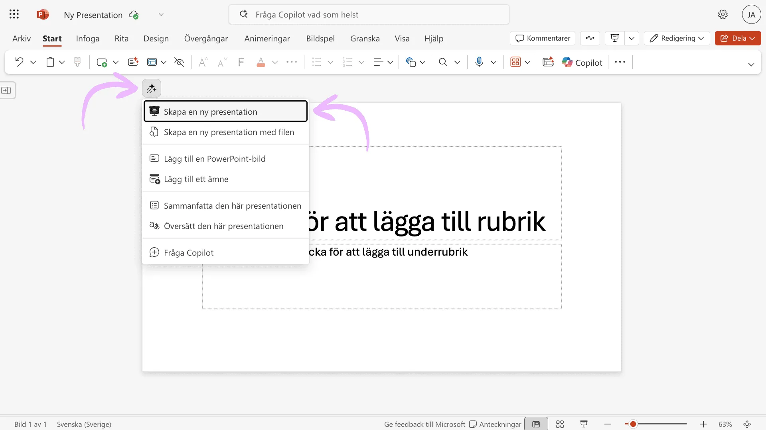
Task: Expand the font color dropdown
Action: tap(275, 62)
